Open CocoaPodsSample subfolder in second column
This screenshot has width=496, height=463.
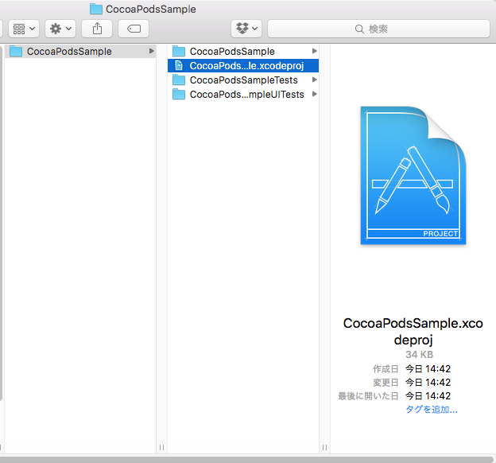(231, 52)
